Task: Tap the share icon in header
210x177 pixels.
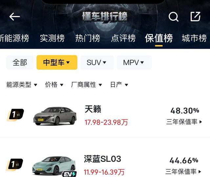Action: [196, 16]
